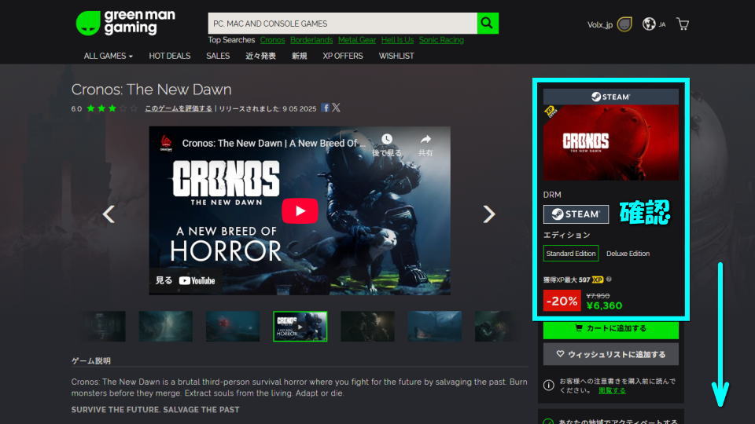Click the Steam logo header in purchase panel
This screenshot has height=424, width=755.
pyautogui.click(x=610, y=97)
